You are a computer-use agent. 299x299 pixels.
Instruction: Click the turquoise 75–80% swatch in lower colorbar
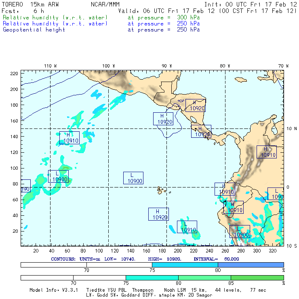[152, 278]
